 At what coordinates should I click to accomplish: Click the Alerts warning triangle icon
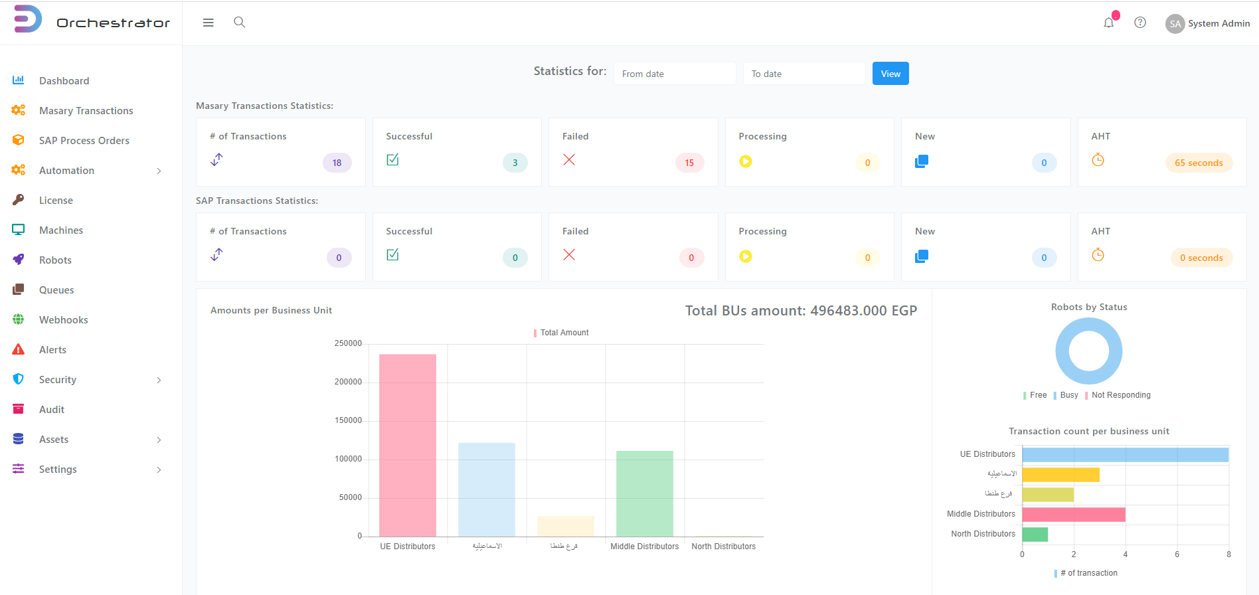(x=19, y=349)
